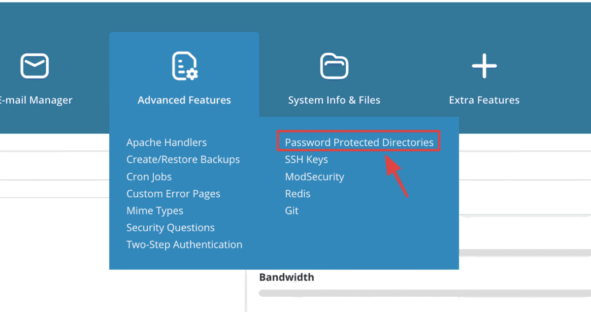Open Cron Jobs page
Image resolution: width=591 pixels, height=312 pixels.
[x=149, y=176]
